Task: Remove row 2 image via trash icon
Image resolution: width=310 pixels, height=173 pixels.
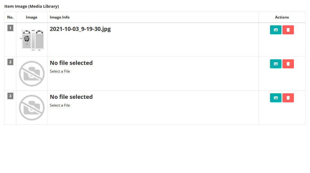Action: [x=288, y=64]
